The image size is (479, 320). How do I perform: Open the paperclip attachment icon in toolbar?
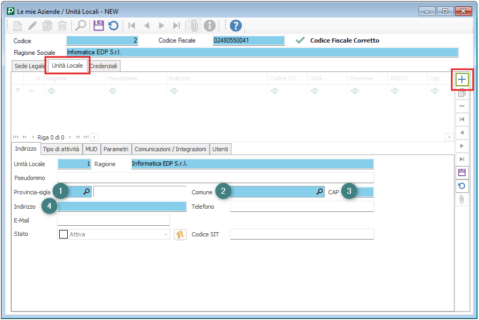[x=194, y=26]
